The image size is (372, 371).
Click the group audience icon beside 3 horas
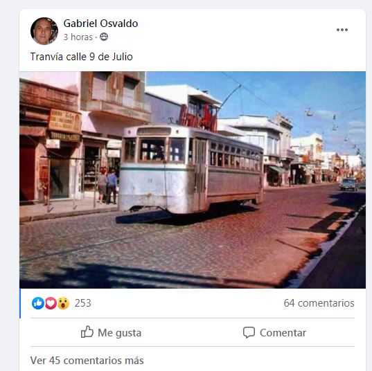pos(104,37)
